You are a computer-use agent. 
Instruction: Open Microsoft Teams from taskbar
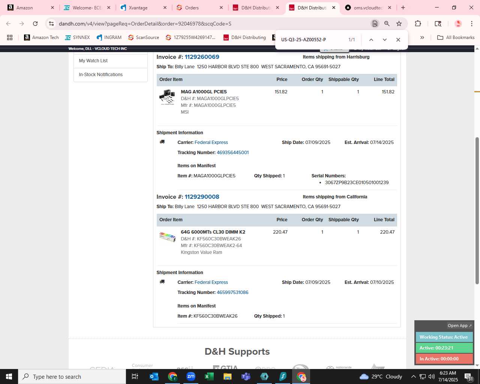(x=246, y=376)
